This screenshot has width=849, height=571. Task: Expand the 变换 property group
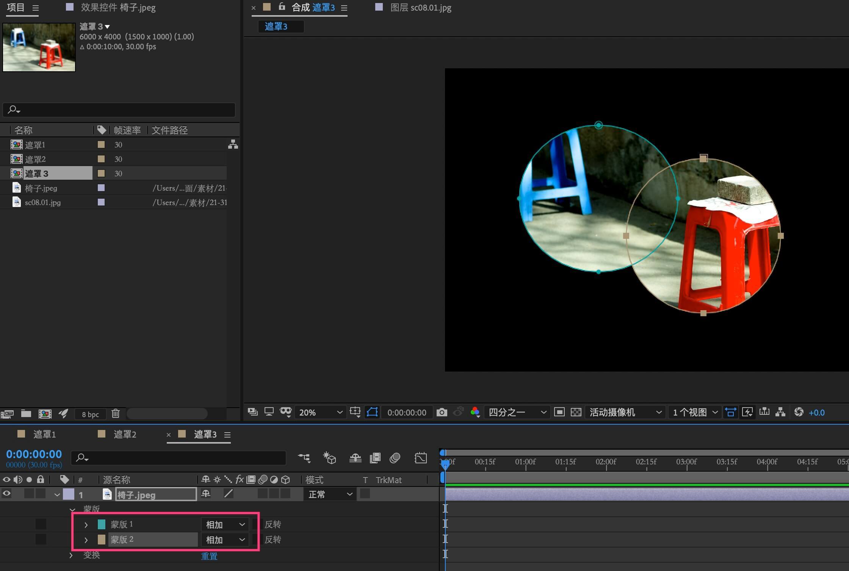pyautogui.click(x=71, y=555)
